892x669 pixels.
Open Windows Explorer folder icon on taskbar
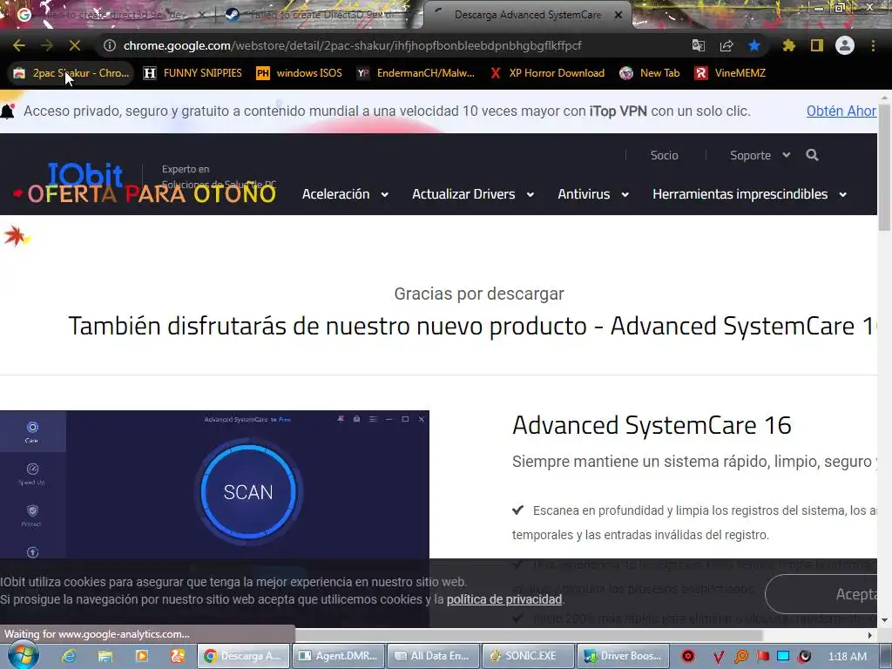tap(105, 656)
